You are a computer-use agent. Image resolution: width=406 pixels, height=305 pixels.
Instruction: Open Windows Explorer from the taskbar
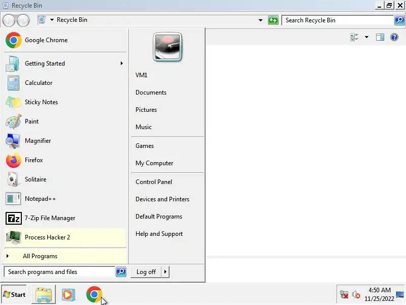click(x=44, y=295)
